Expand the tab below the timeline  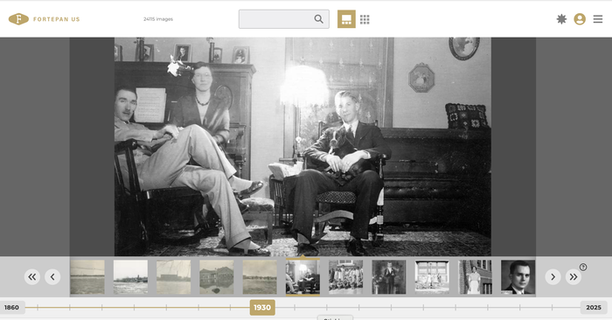(x=335, y=317)
